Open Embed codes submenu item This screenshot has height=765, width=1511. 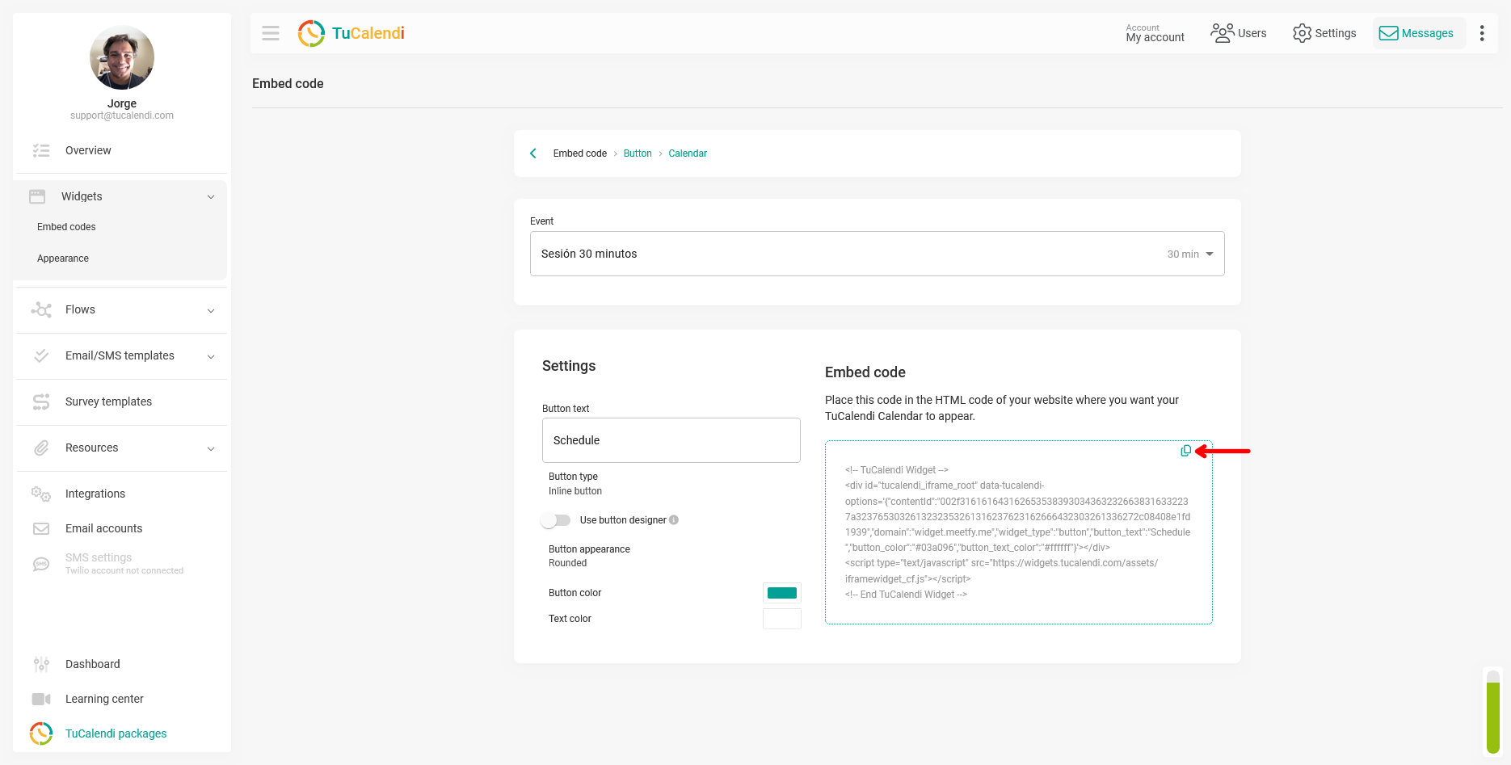pos(66,227)
